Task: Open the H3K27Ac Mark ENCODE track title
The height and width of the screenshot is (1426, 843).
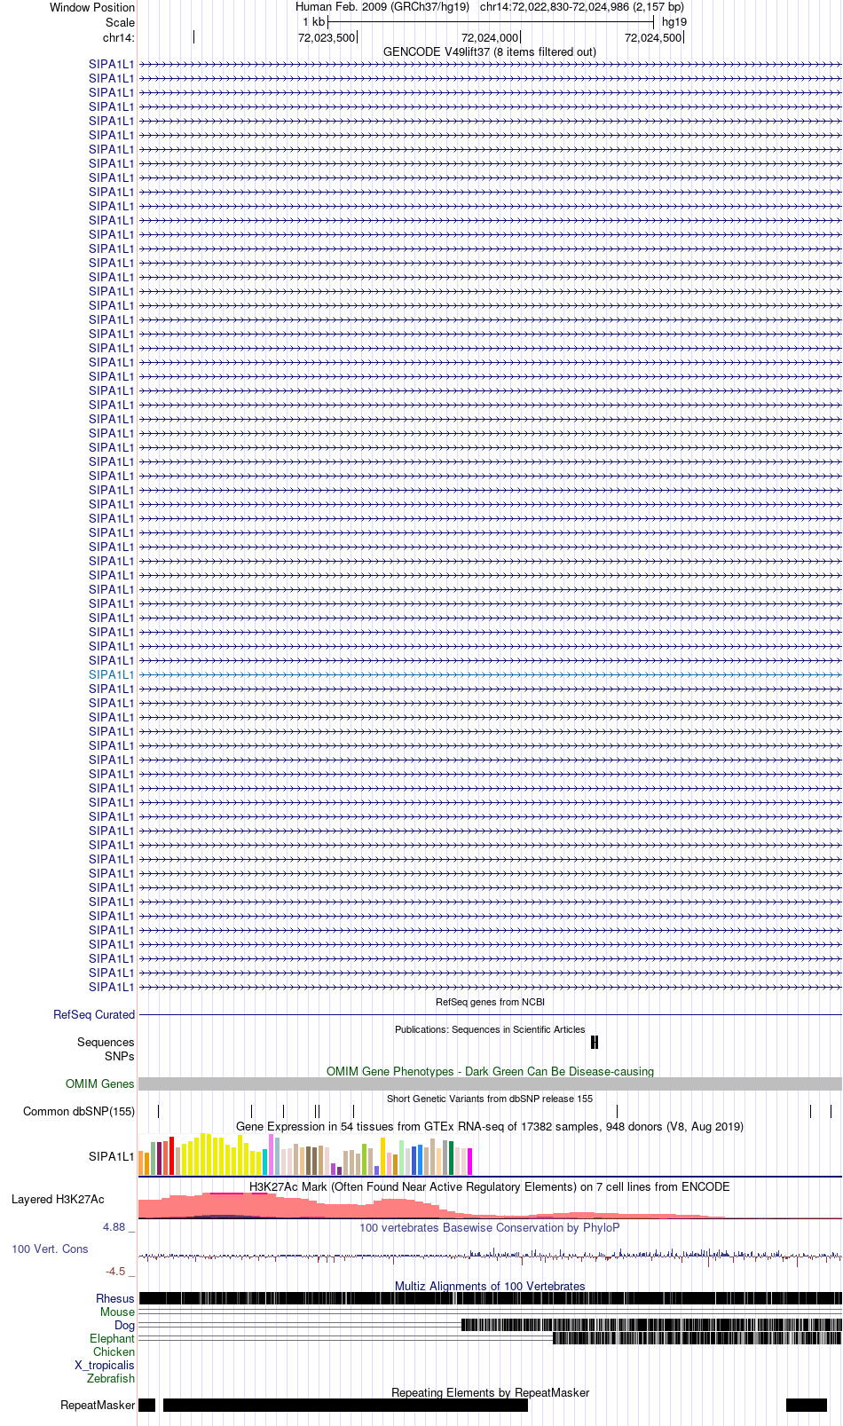Action: 490,1186
